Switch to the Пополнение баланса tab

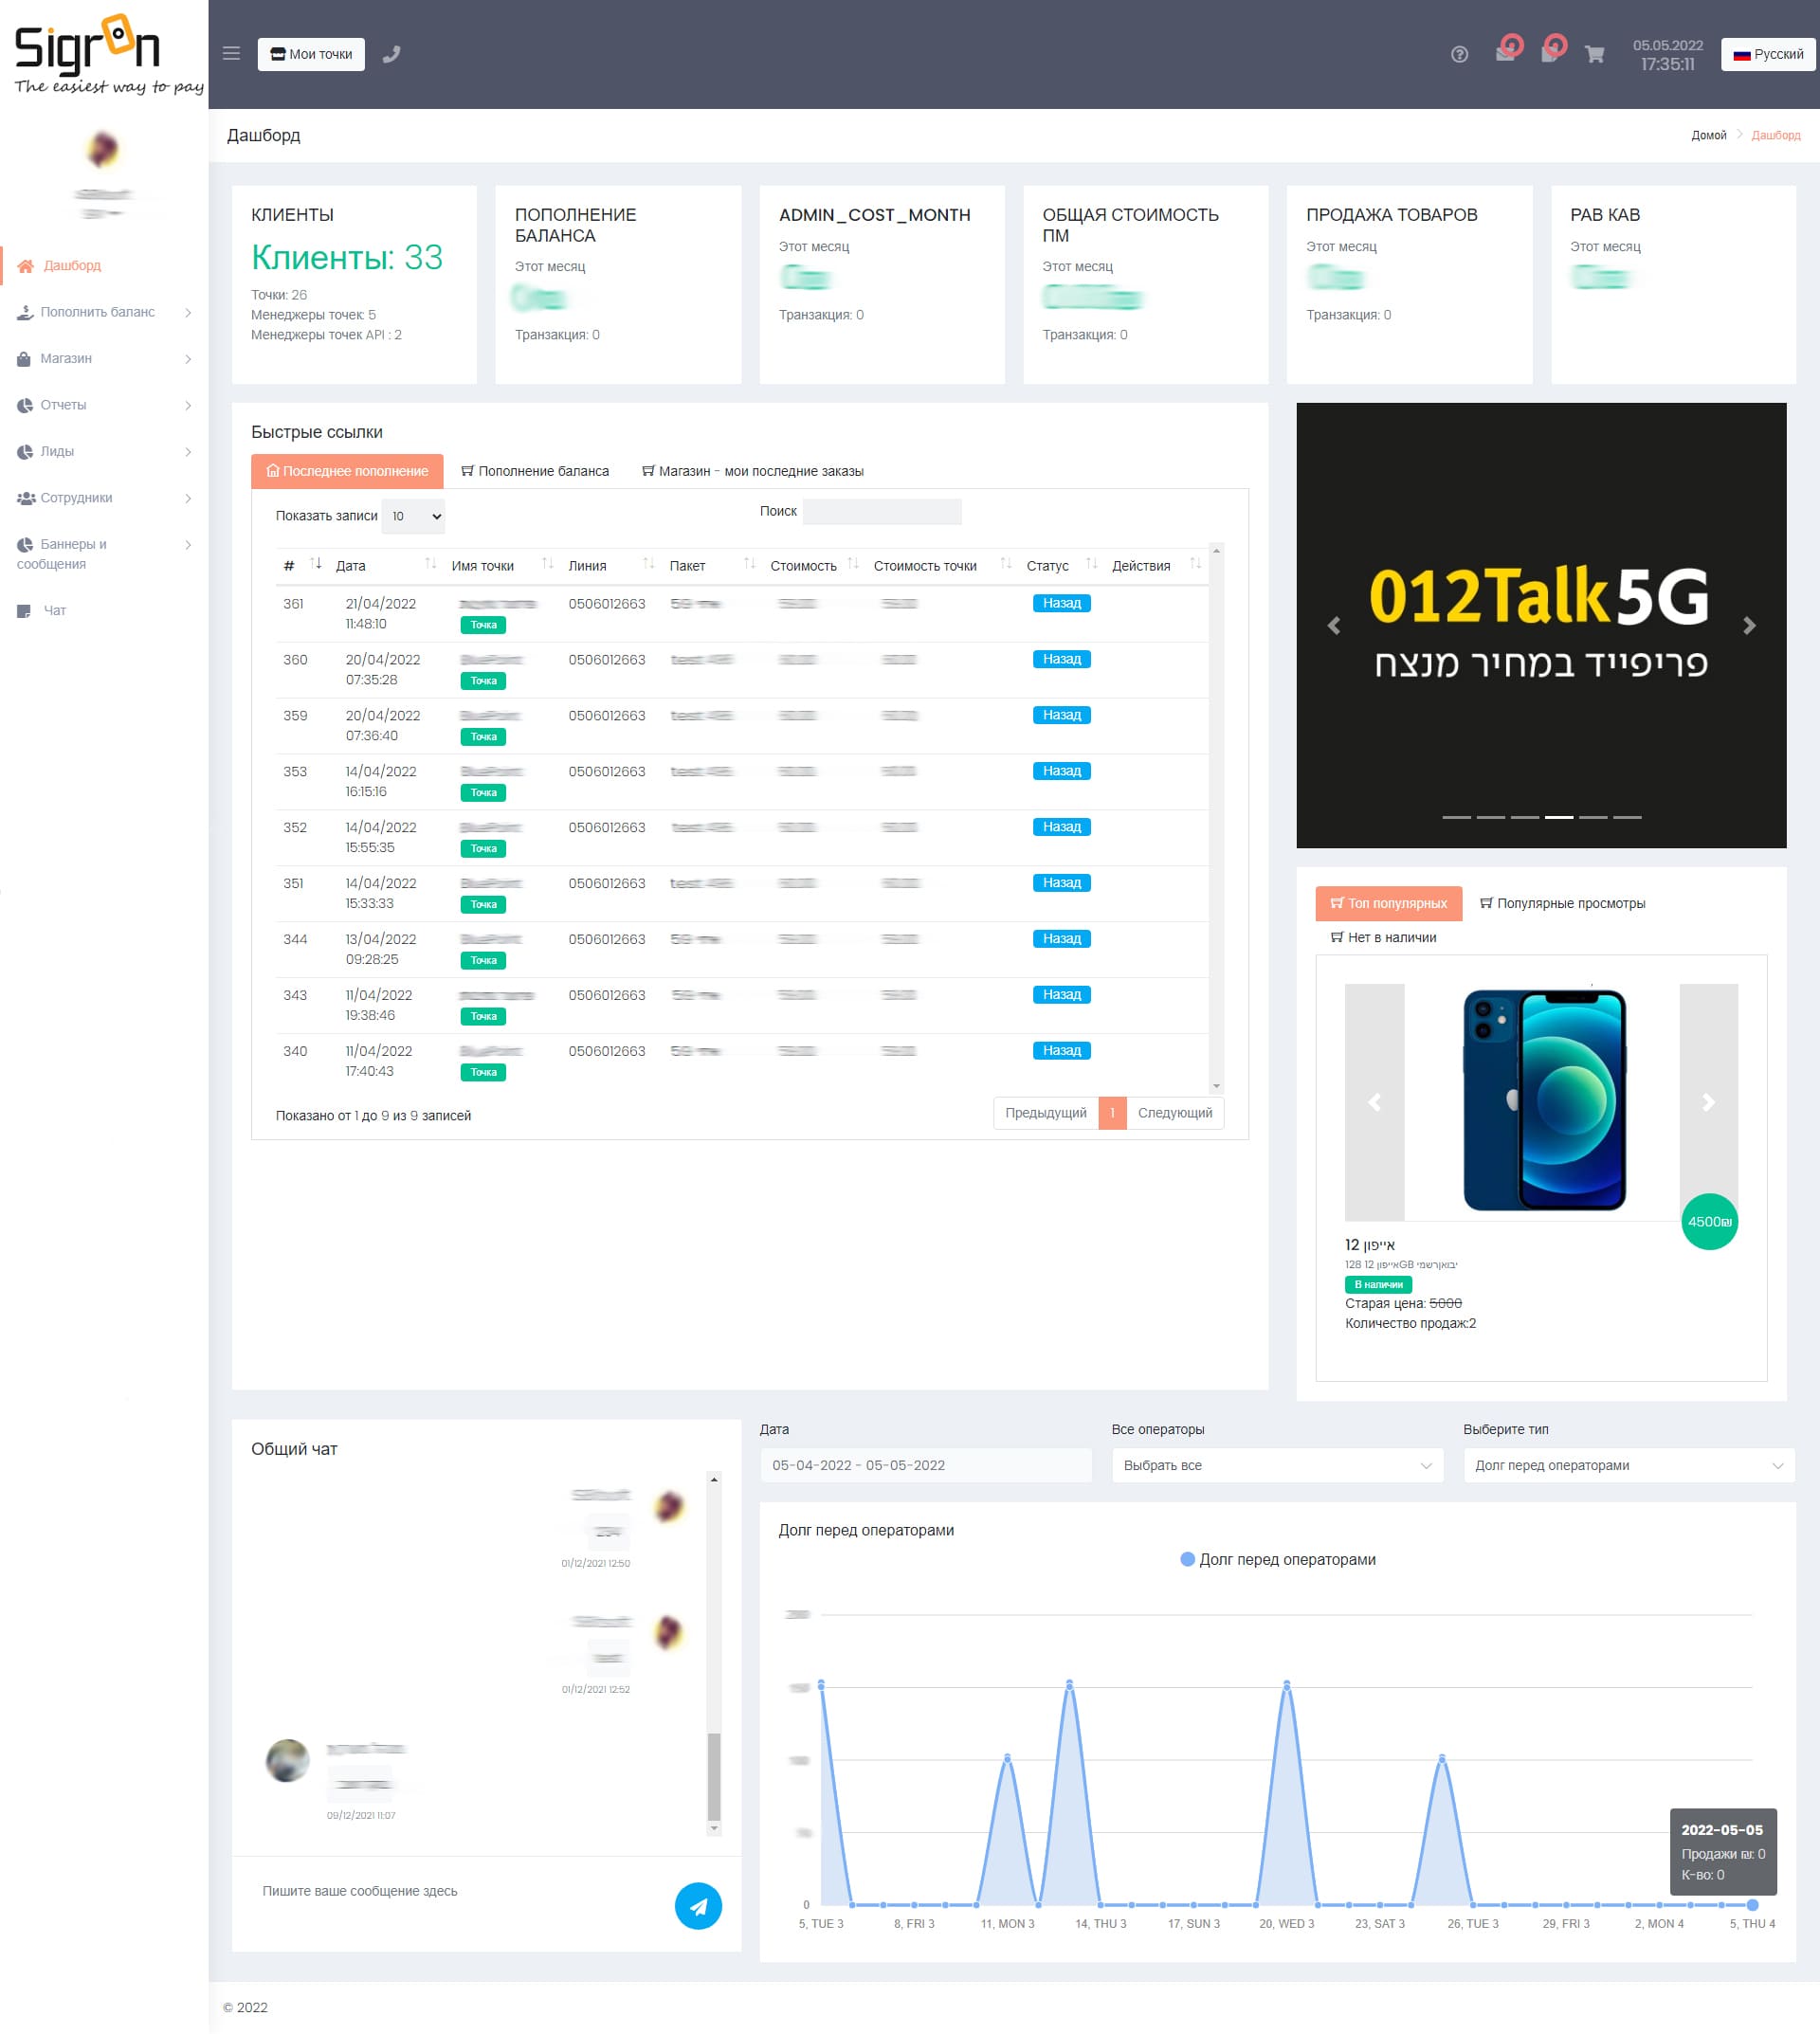pos(534,472)
